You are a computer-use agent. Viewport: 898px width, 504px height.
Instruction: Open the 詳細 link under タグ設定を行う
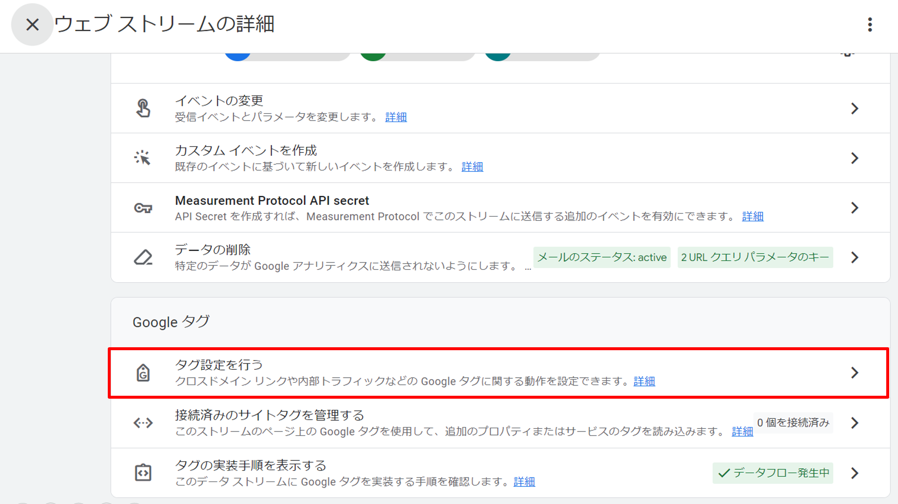click(644, 381)
